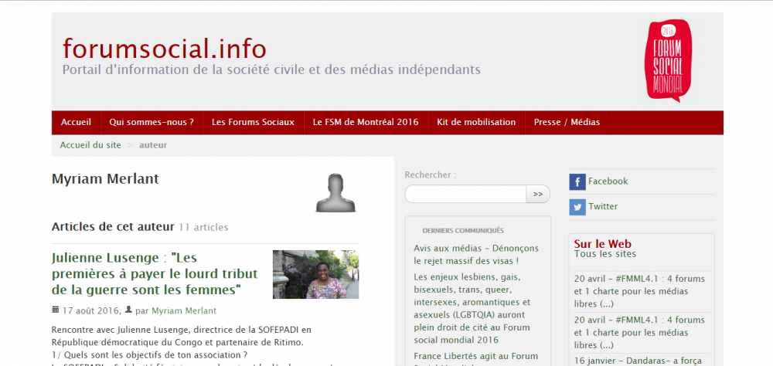Select Le FSM de Montréal 2016 menu
Screen dimensions: 773x366
click(366, 122)
